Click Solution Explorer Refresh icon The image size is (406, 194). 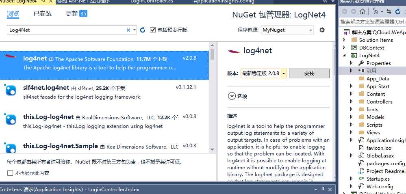point(398,11)
